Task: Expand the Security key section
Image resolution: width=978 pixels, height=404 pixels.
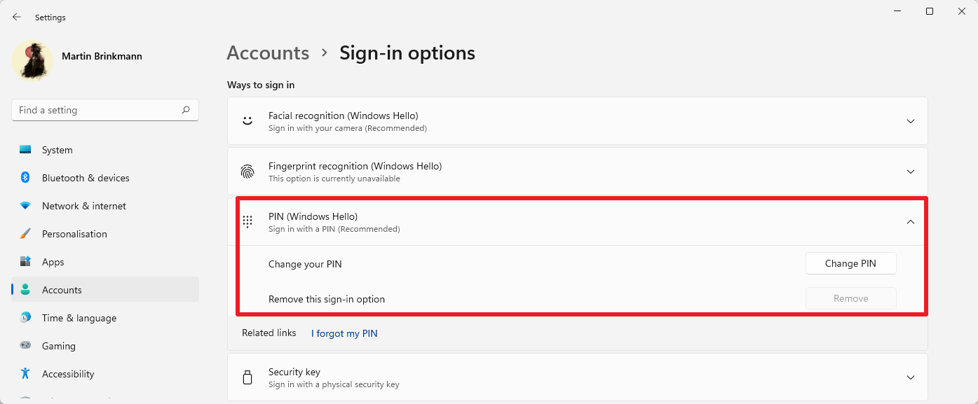Action: click(x=911, y=377)
